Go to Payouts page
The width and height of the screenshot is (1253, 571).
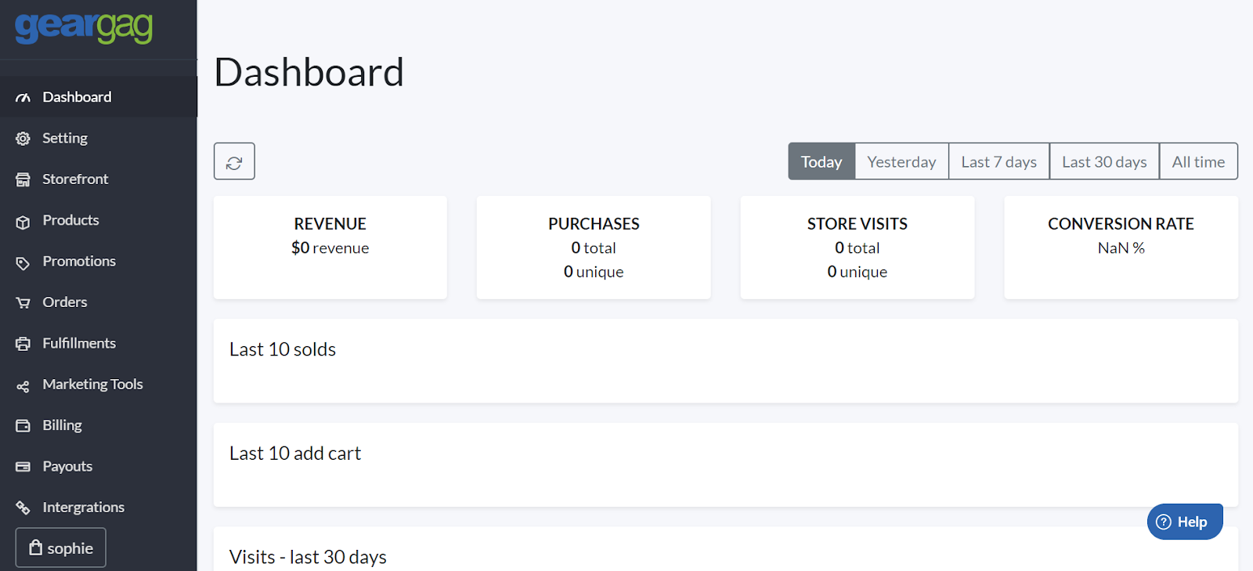[67, 466]
